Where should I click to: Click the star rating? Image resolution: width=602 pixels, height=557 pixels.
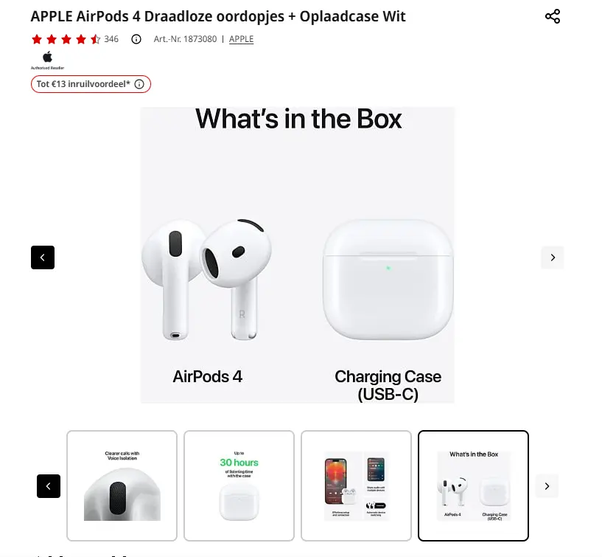66,39
